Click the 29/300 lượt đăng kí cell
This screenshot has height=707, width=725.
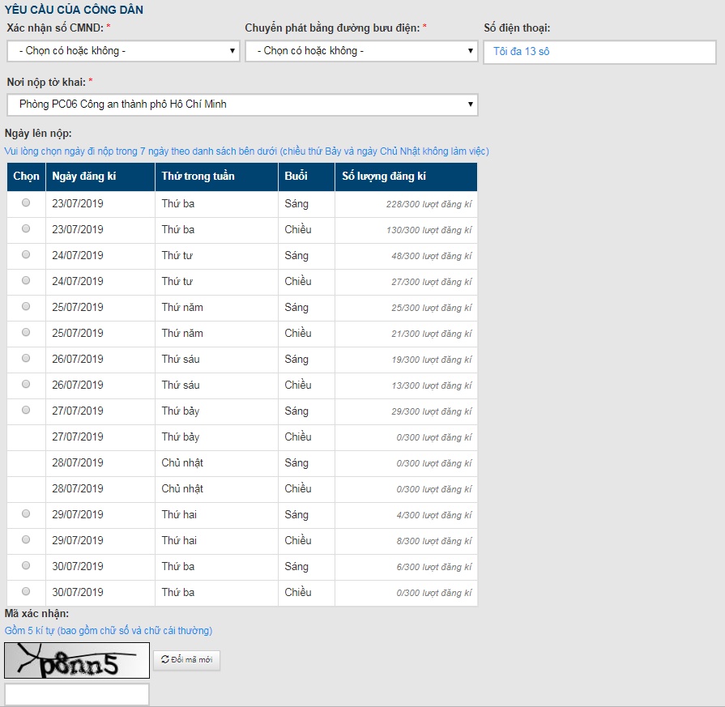click(x=406, y=411)
